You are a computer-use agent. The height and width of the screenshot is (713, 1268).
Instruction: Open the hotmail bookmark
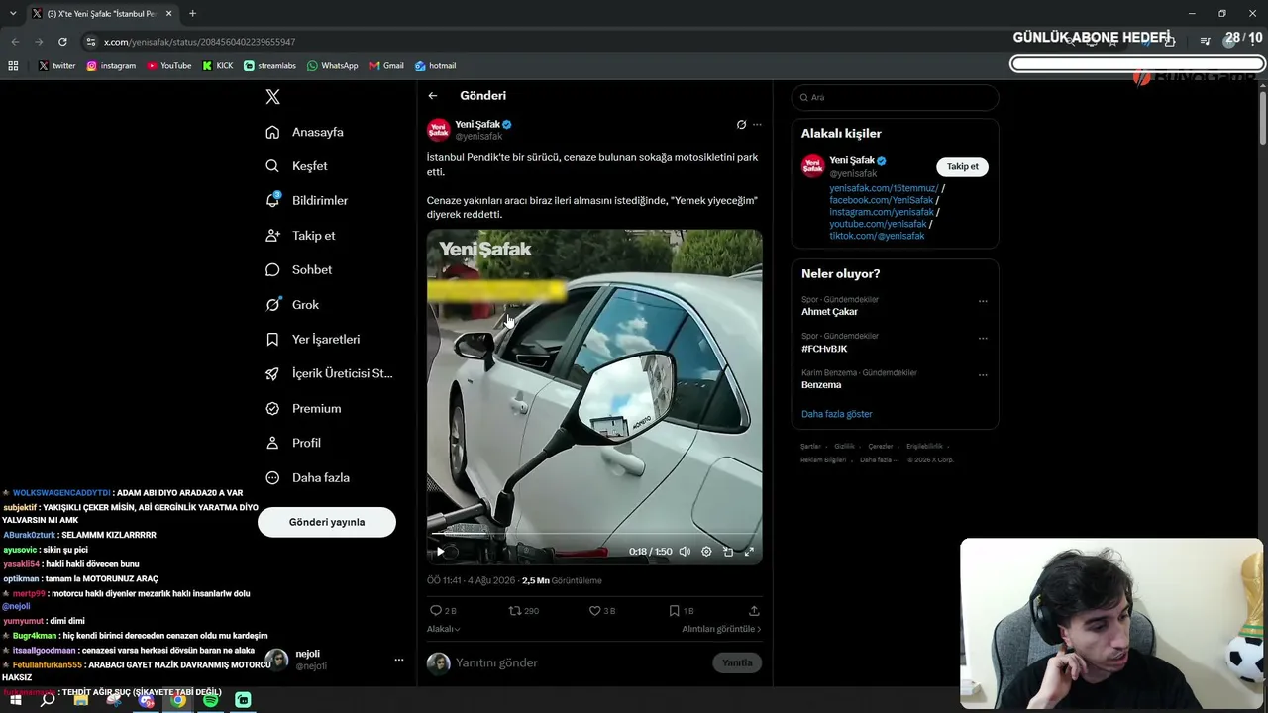(x=435, y=66)
